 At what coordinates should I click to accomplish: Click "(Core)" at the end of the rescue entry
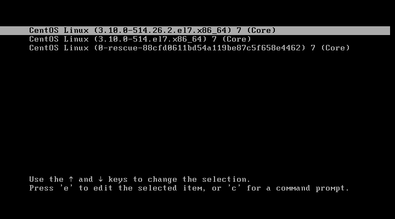pyautogui.click(x=335, y=48)
